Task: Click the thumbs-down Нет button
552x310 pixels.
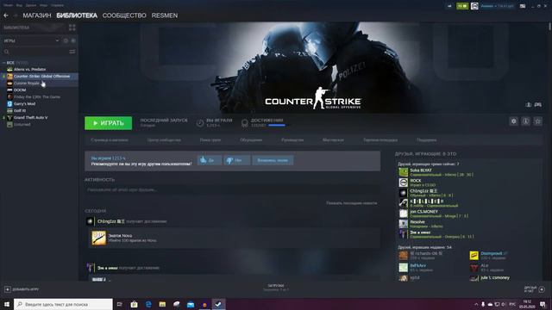Action: coord(237,160)
